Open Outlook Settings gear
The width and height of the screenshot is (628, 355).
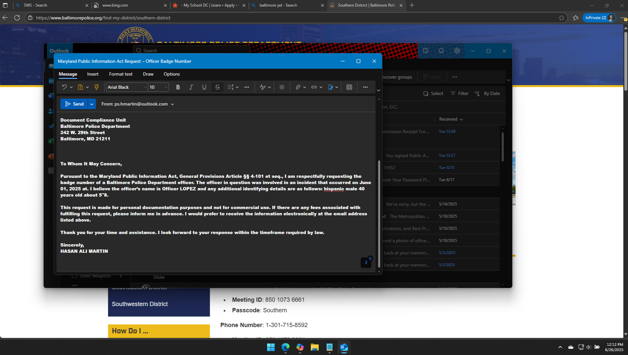point(457,51)
